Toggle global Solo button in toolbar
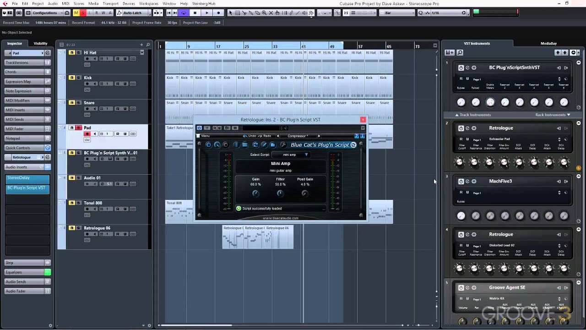Image resolution: width=586 pixels, height=330 pixels. point(83,13)
